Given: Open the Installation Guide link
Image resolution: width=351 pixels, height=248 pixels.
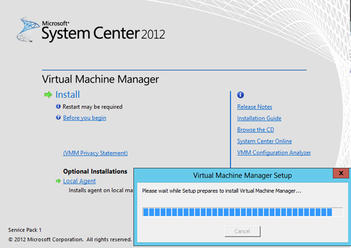Looking at the screenshot, I should [x=259, y=118].
